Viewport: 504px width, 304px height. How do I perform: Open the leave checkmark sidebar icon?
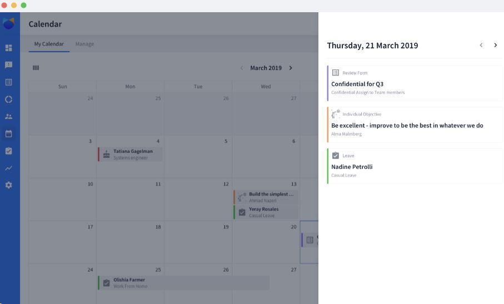point(8,151)
